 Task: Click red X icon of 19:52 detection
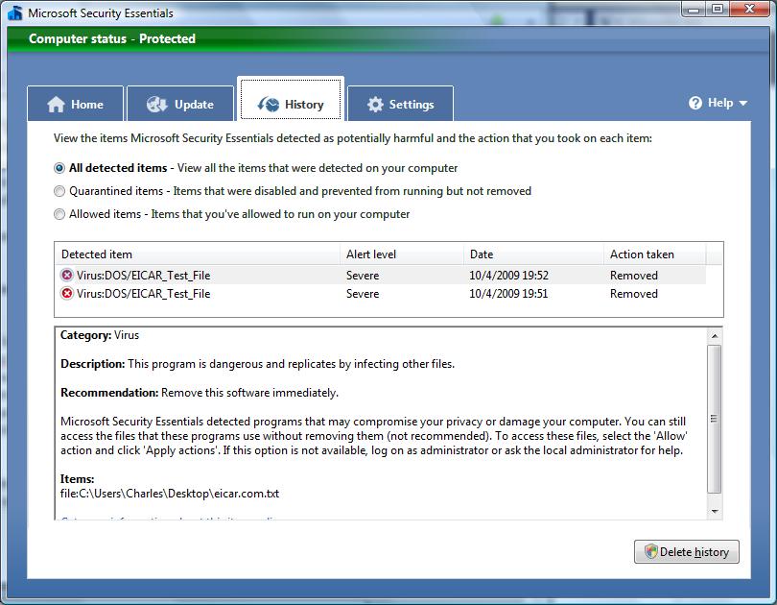(67, 275)
